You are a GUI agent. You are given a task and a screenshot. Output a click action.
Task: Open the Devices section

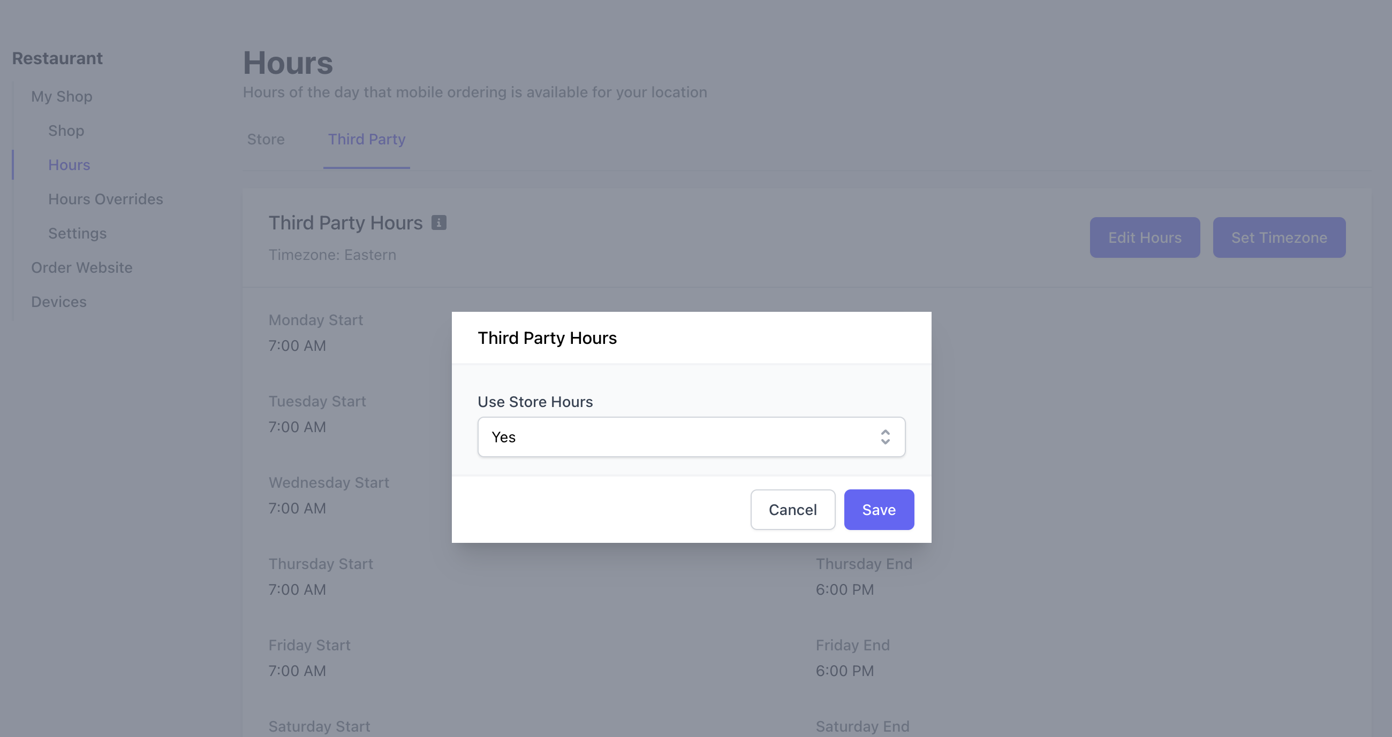coord(58,302)
